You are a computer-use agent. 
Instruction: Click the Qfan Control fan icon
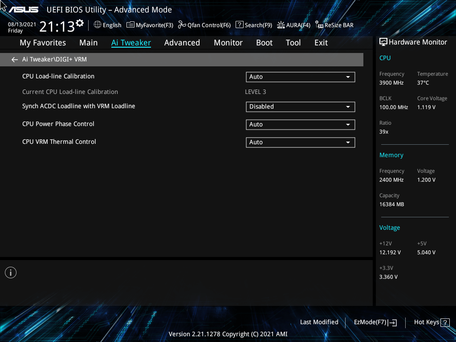pyautogui.click(x=182, y=25)
